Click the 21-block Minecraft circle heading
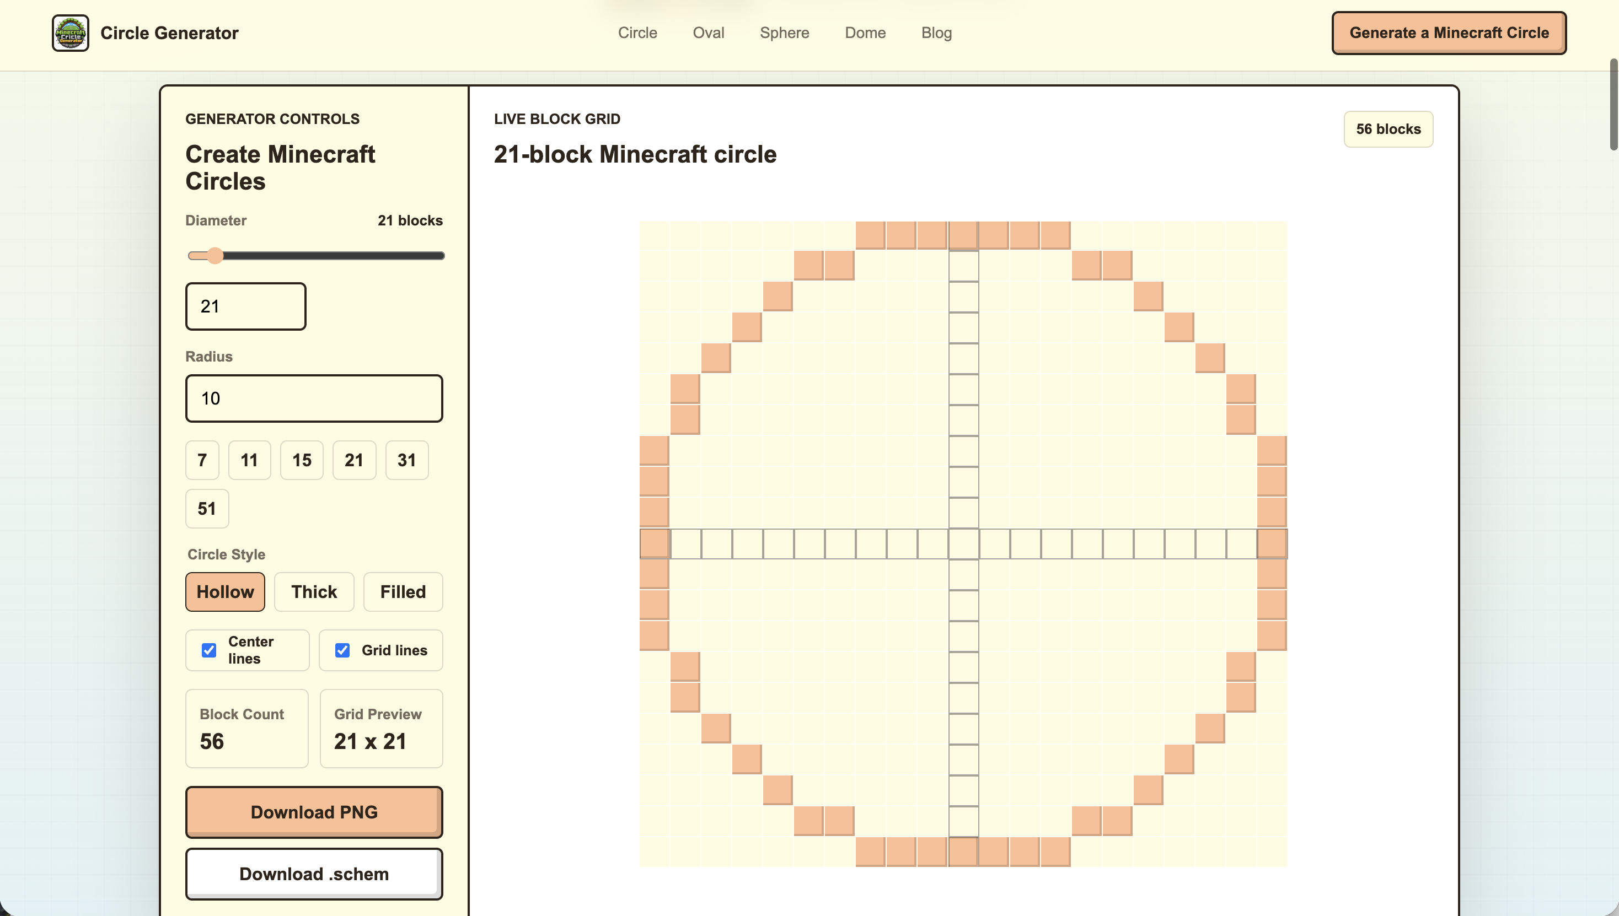 coord(635,154)
